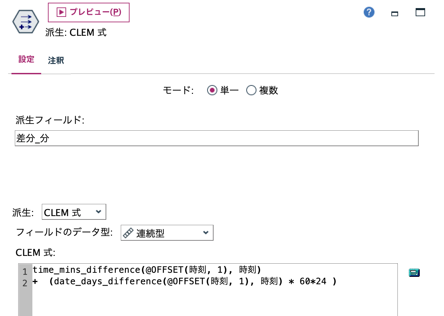Viewport: 444px width, 316px height.
Task: Select the 単一 mode radio button
Action: 212,90
